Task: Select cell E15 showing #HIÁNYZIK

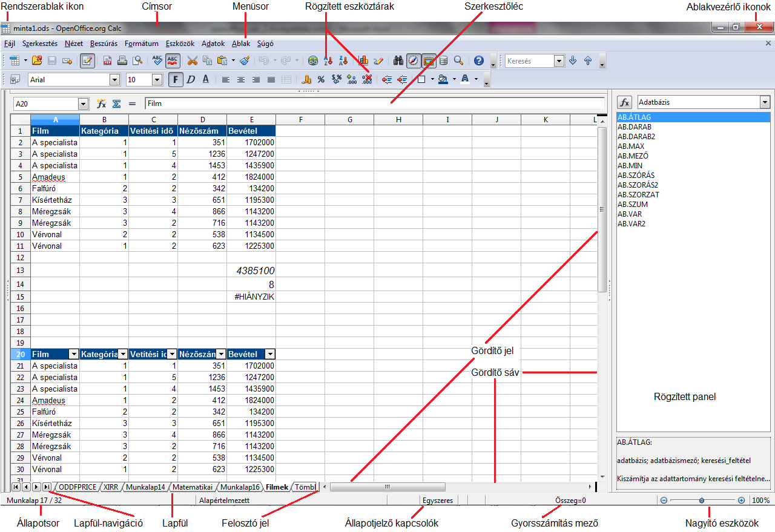Action: coord(251,297)
